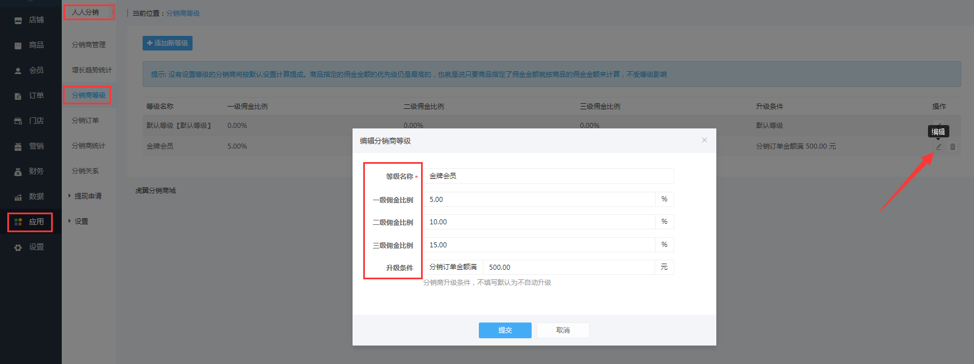Image resolution: width=974 pixels, height=364 pixels.
Task: Open the 店铺 shop icon in sidebar
Action: [x=18, y=20]
